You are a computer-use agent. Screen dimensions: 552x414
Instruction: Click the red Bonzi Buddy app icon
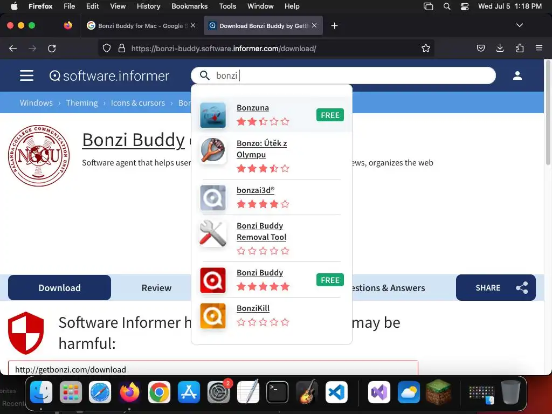[212, 280]
